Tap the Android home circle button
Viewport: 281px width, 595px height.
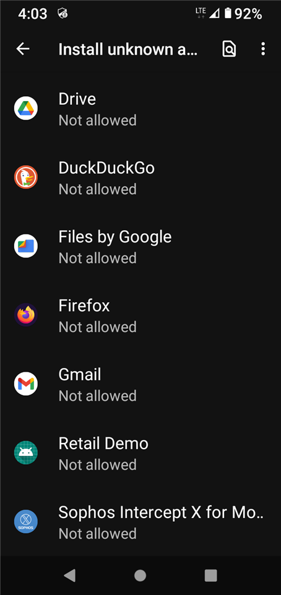pyautogui.click(x=140, y=576)
